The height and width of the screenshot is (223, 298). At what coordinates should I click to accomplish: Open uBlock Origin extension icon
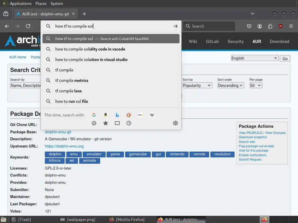tap(280, 26)
